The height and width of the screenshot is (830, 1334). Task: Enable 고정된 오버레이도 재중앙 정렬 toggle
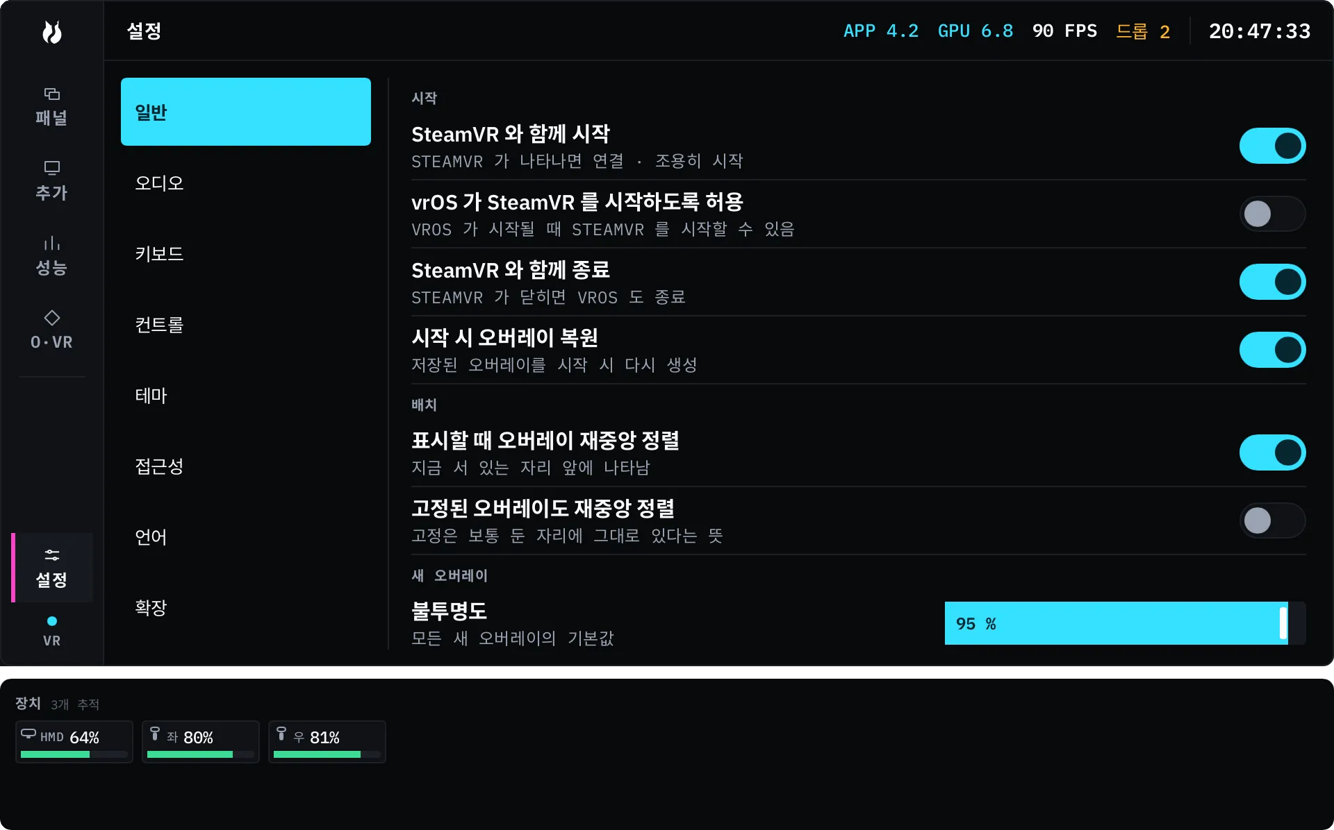coord(1272,520)
